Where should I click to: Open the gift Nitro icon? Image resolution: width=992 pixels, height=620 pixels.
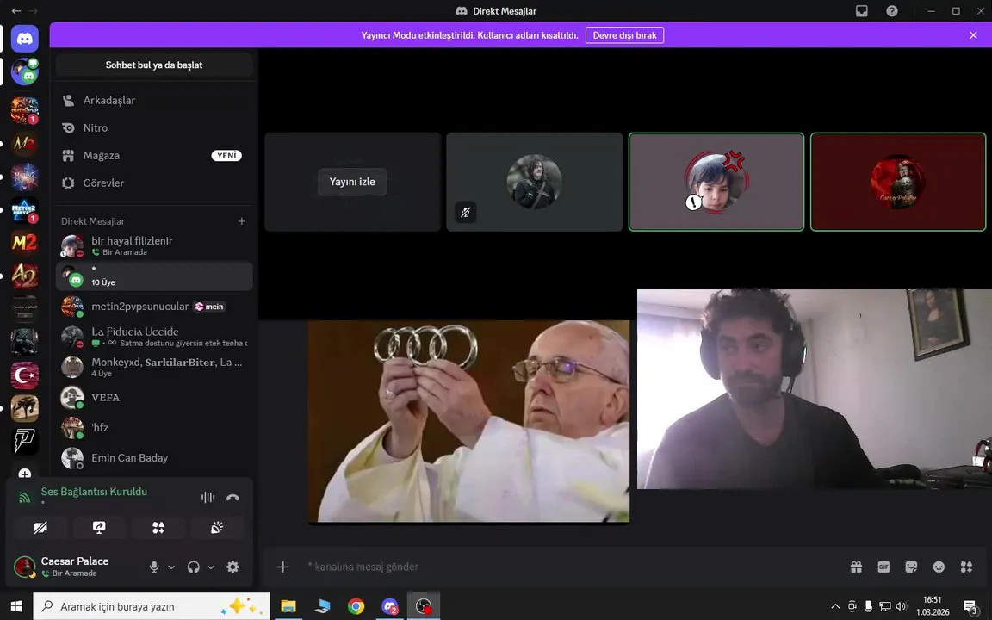(x=856, y=567)
